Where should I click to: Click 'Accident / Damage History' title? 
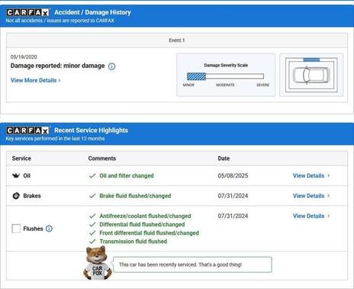92,12
